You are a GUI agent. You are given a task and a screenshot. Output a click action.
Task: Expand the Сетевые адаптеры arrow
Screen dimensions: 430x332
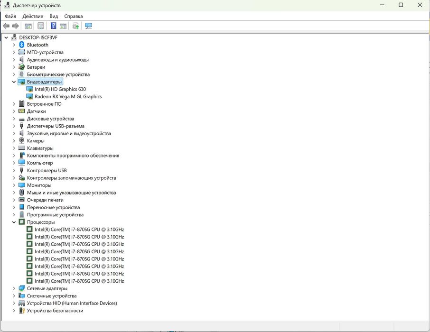14,288
